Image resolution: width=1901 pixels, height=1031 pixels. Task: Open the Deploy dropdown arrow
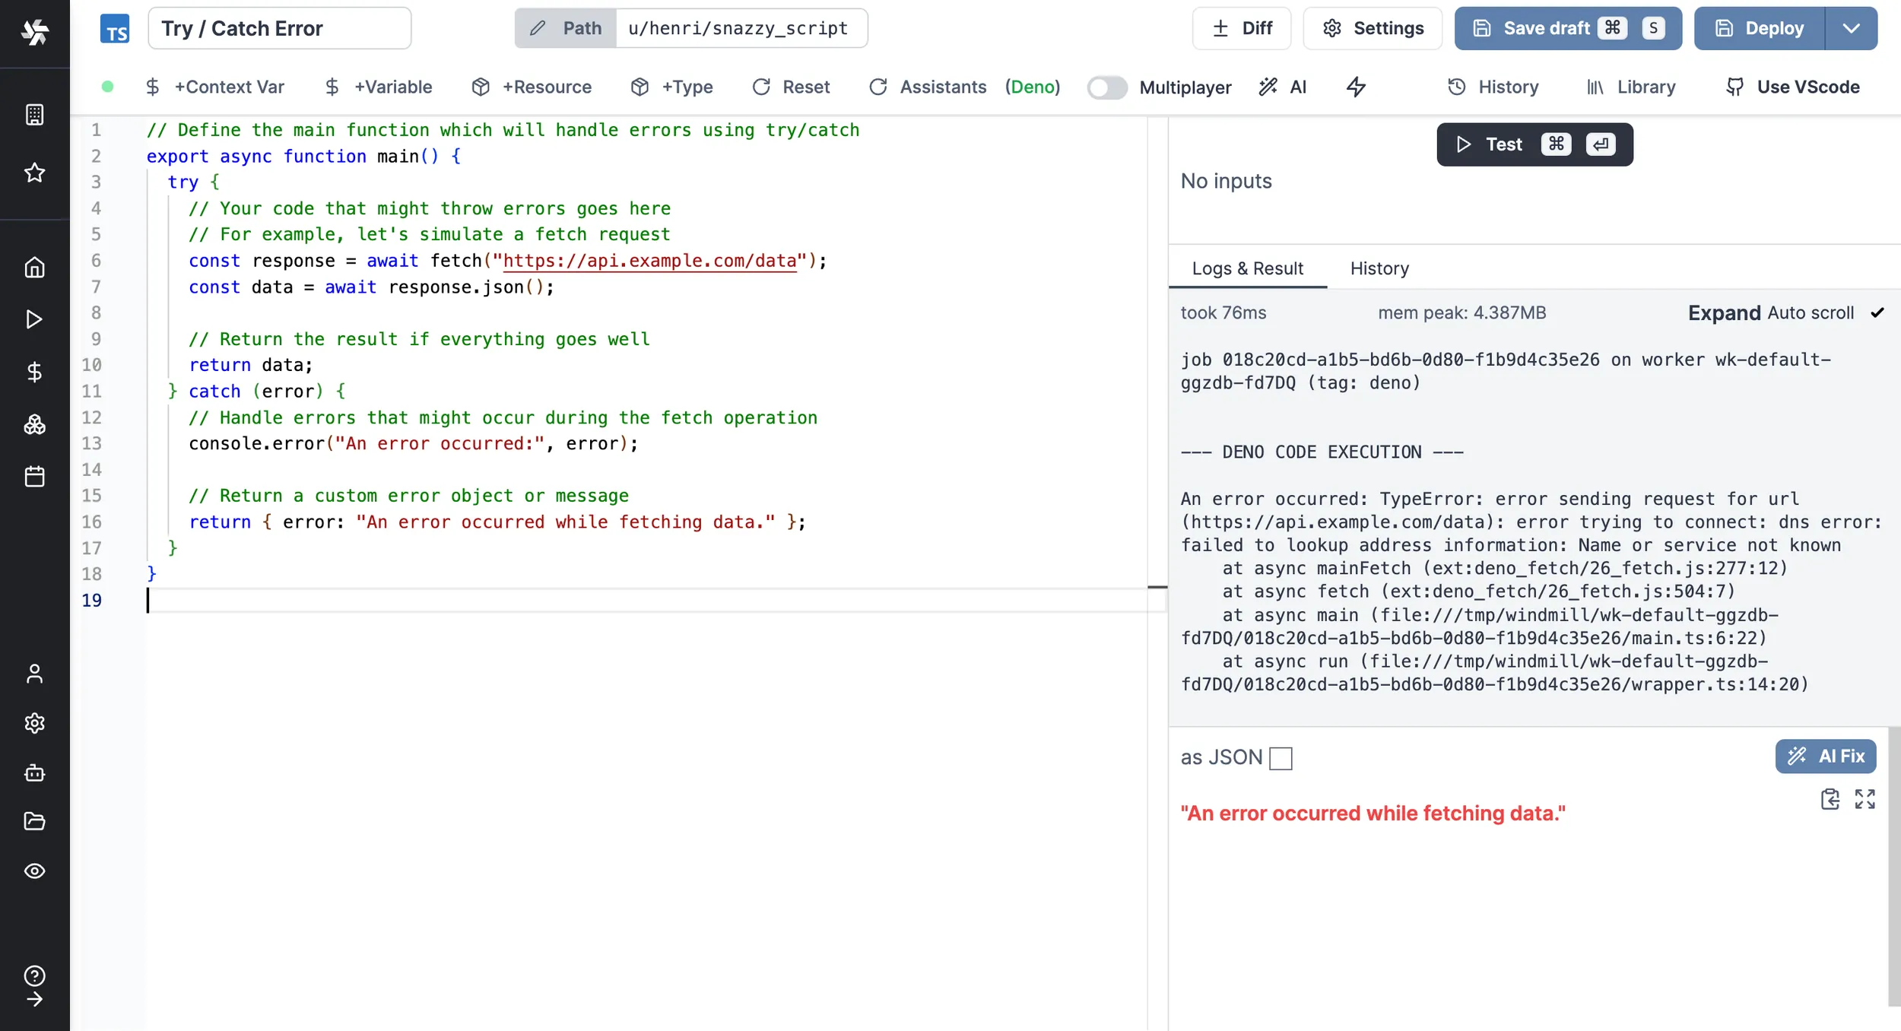1851,29
